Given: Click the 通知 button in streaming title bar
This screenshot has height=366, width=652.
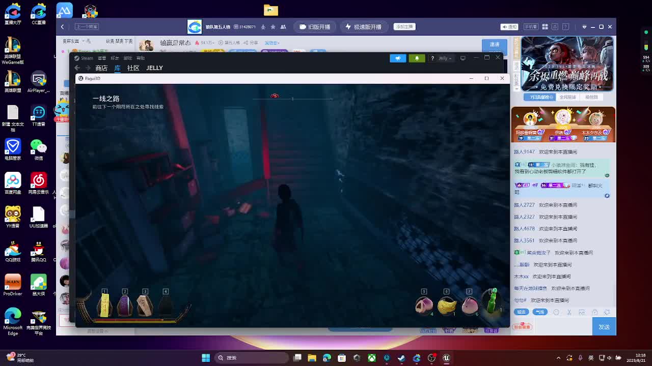Looking at the screenshot, I should click(x=509, y=27).
